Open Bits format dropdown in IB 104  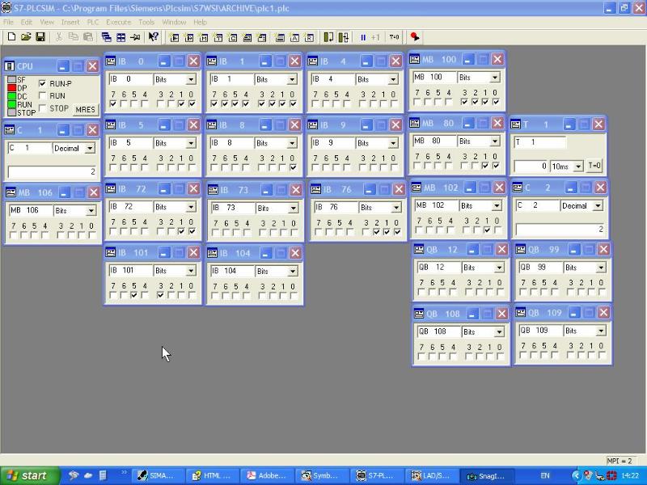pyautogui.click(x=293, y=272)
